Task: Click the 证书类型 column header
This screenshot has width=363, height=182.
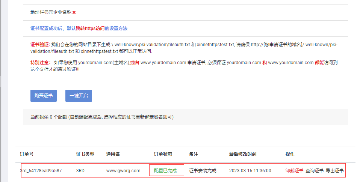Action: (x=85, y=154)
